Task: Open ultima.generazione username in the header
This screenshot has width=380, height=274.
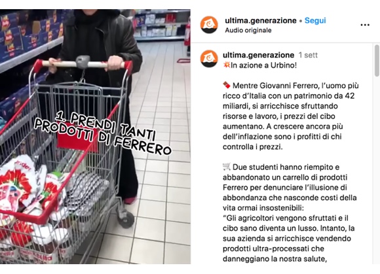Action: coord(261,20)
